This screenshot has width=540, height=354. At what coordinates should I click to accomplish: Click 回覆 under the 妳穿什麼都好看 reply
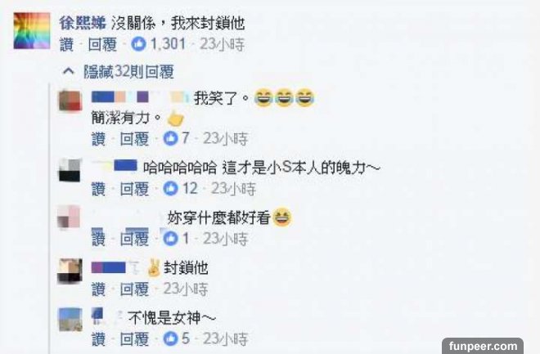(134, 239)
